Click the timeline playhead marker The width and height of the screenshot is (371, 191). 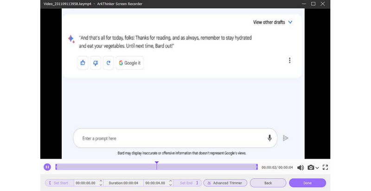coord(157,166)
